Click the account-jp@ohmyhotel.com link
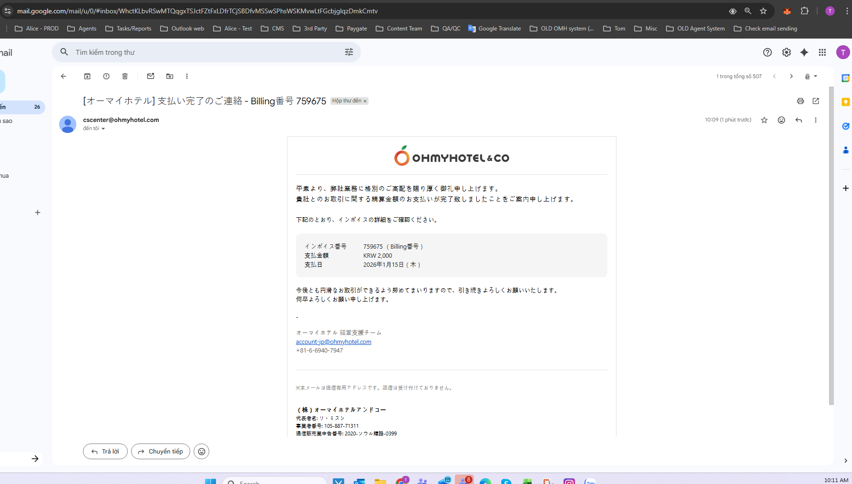This screenshot has width=852, height=484. (x=333, y=342)
